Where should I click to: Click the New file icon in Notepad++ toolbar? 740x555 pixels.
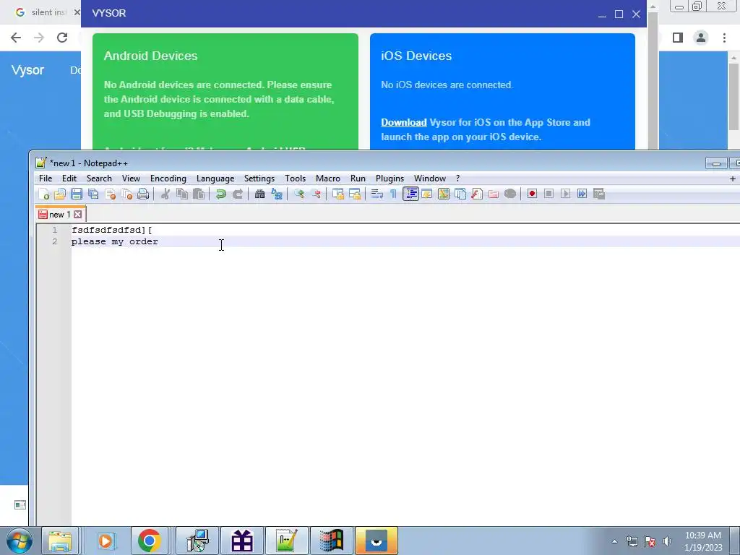click(x=44, y=194)
